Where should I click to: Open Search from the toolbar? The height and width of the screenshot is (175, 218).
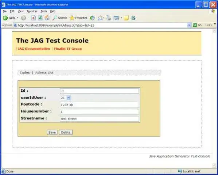pos(60,18)
